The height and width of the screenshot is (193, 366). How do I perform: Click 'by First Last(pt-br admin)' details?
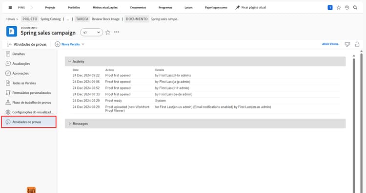click(x=173, y=75)
